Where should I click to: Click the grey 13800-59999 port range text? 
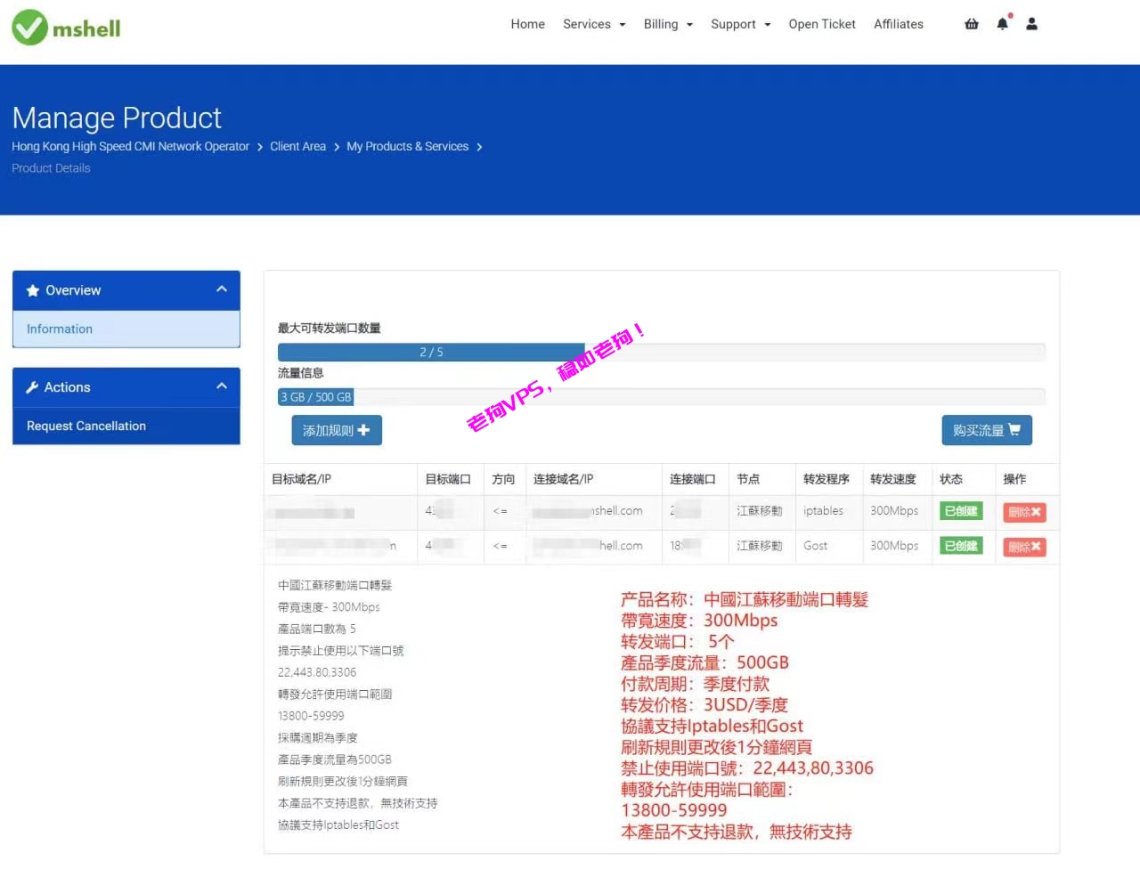pyautogui.click(x=311, y=716)
